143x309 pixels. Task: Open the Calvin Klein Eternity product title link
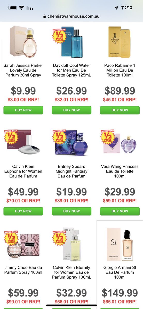(x=71, y=272)
